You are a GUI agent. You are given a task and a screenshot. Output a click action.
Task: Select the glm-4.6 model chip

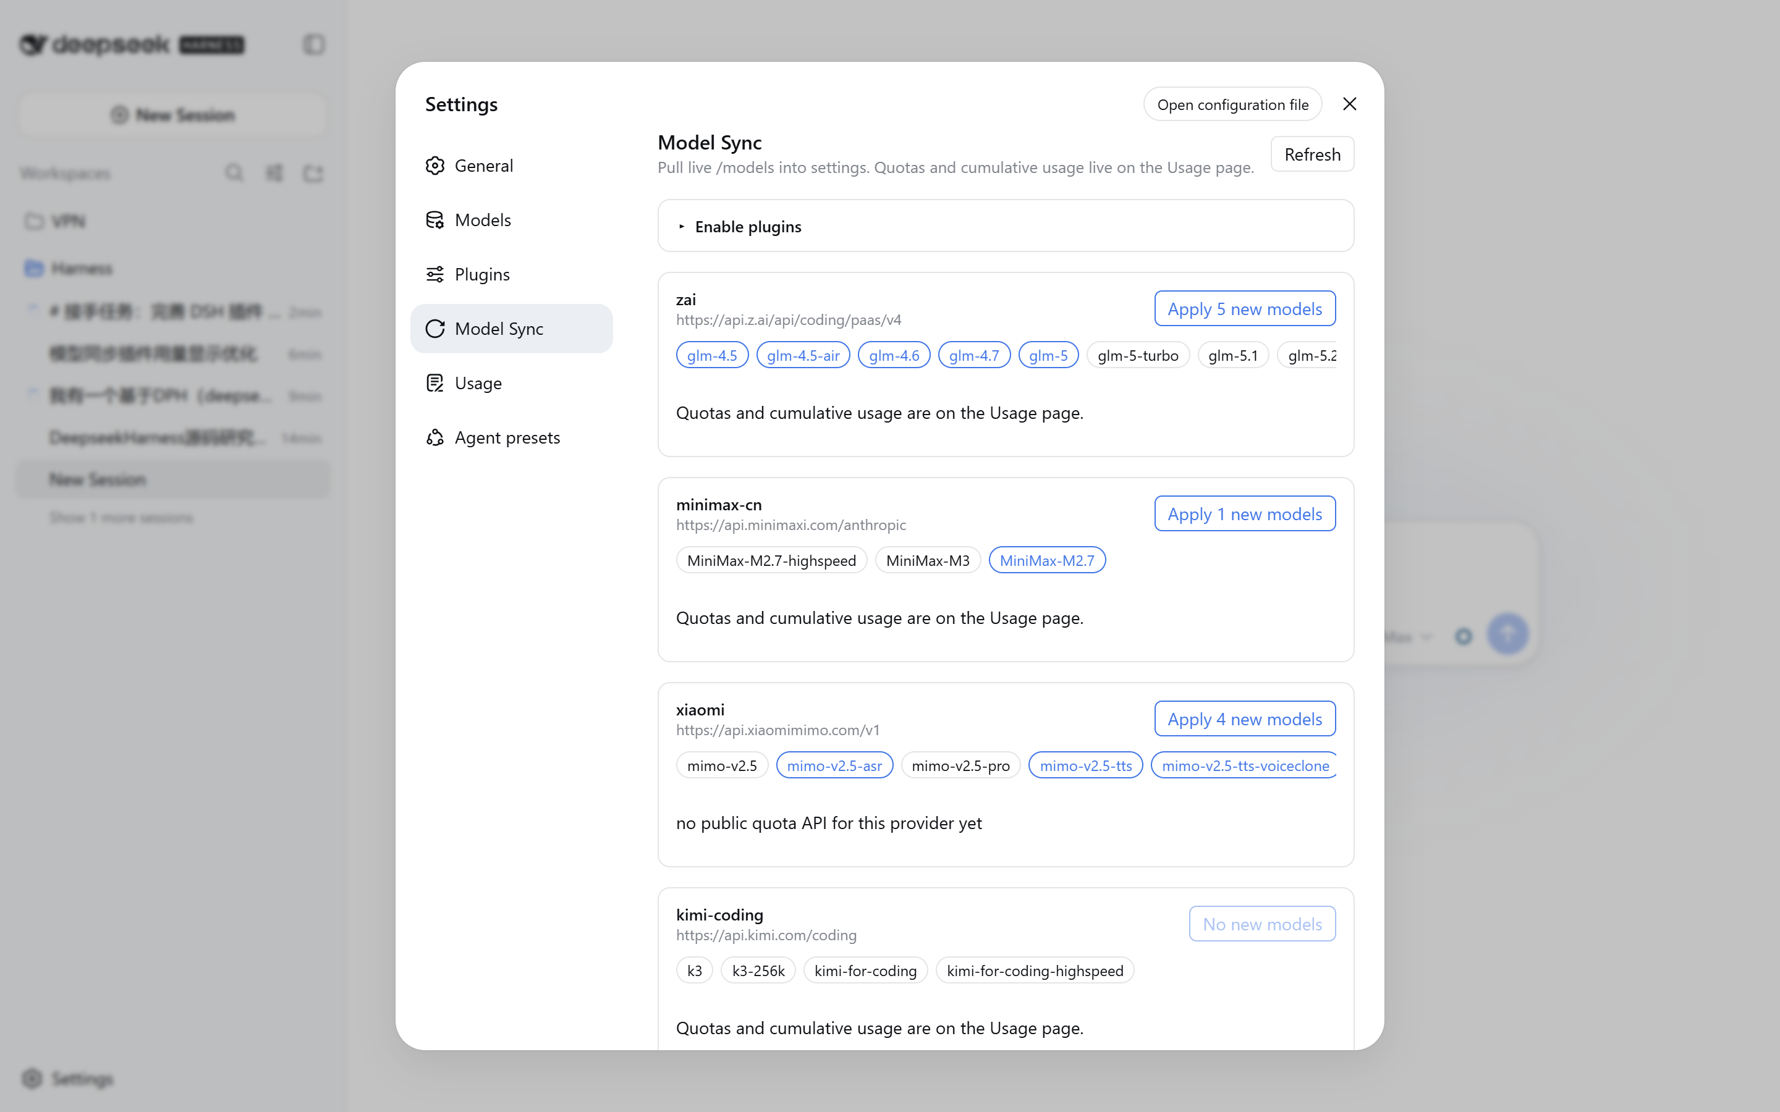[x=894, y=355]
